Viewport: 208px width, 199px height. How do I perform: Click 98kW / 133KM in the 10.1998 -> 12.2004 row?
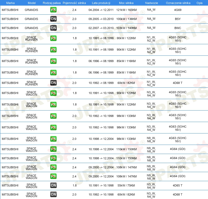click(126, 139)
